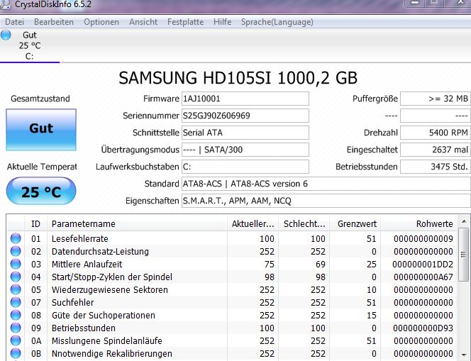Click the Übertragungsmodus field SATA/300
This screenshot has width=471, height=361.
(x=245, y=150)
